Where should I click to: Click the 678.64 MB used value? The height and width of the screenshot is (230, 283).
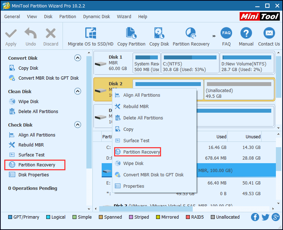pyautogui.click(x=216, y=158)
